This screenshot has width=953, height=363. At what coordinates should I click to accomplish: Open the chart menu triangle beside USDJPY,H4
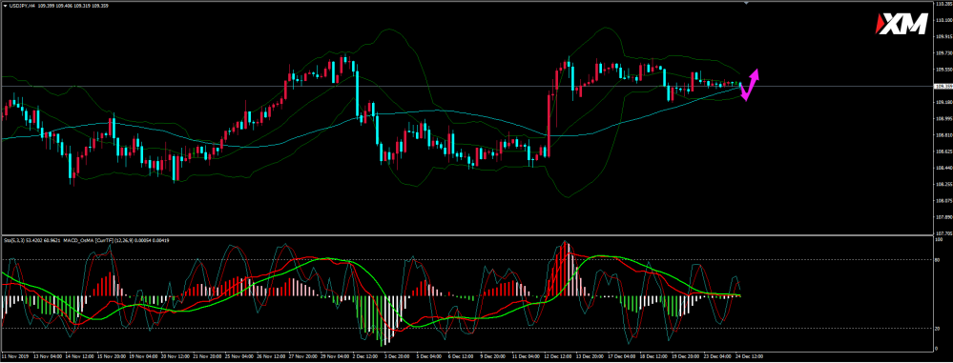pyautogui.click(x=6, y=5)
